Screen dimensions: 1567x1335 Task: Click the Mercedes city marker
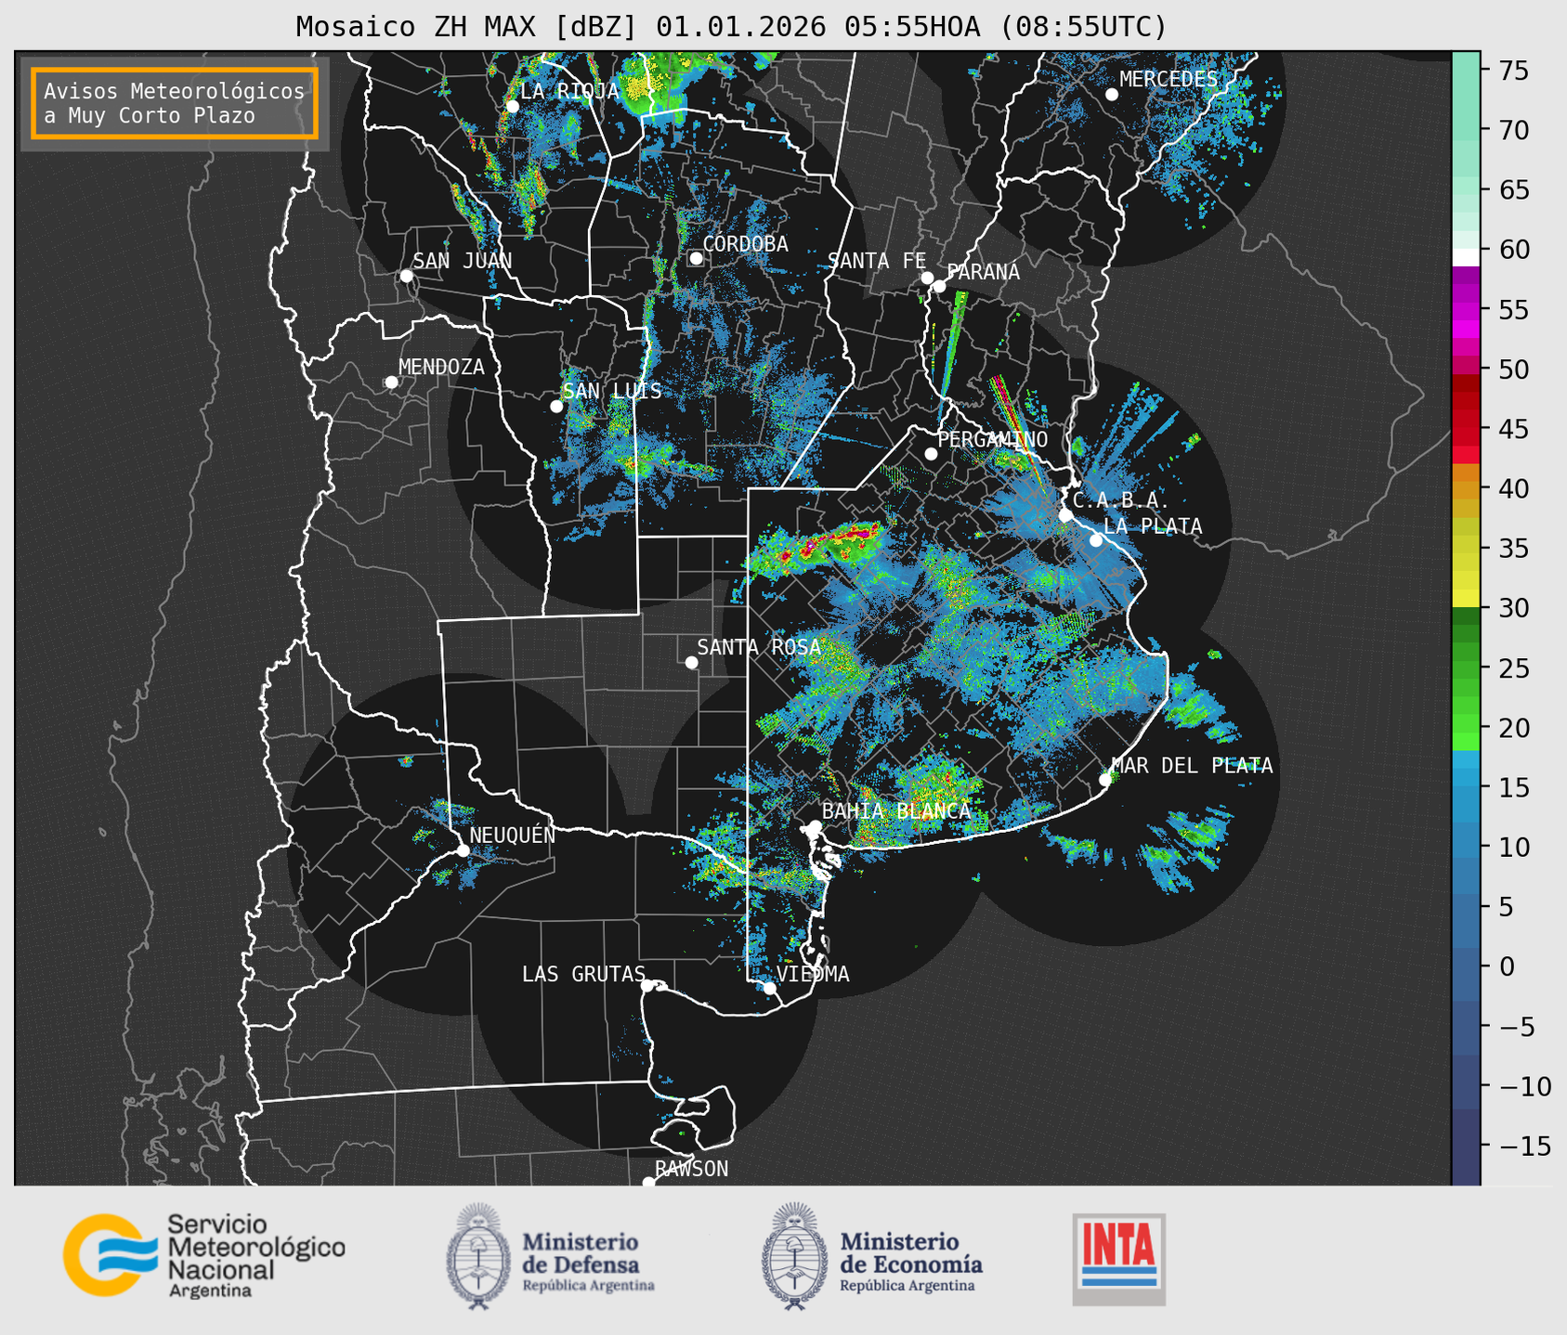(x=1111, y=95)
